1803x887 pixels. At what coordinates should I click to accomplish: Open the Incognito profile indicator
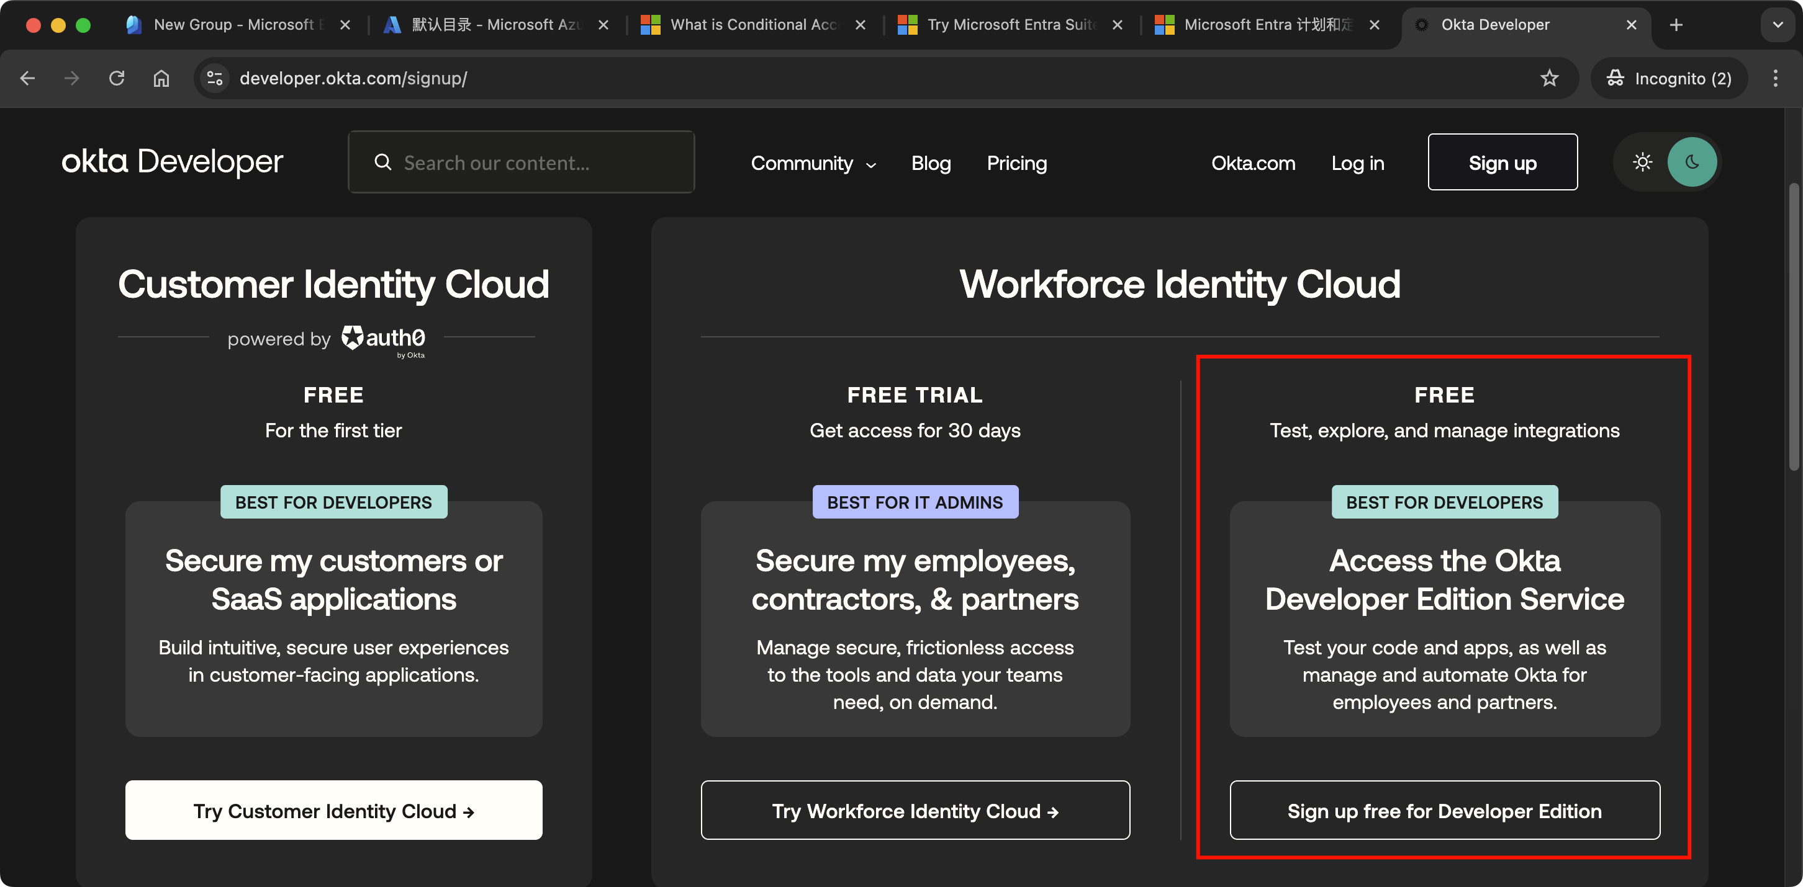click(1670, 78)
